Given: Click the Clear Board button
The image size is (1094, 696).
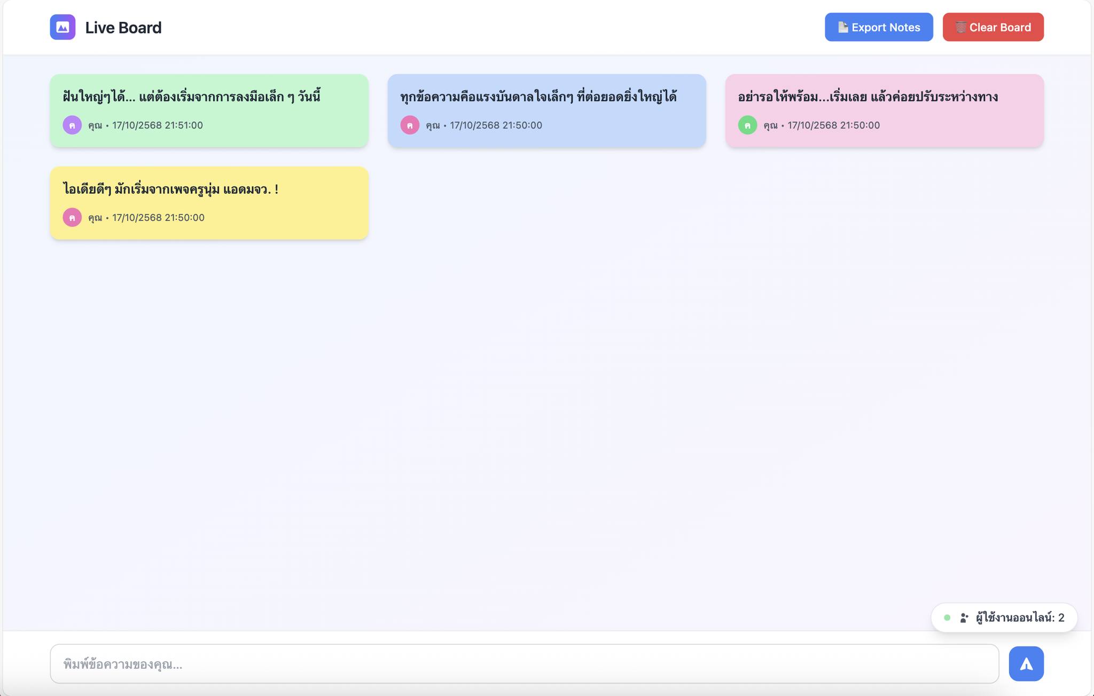Looking at the screenshot, I should pos(993,27).
